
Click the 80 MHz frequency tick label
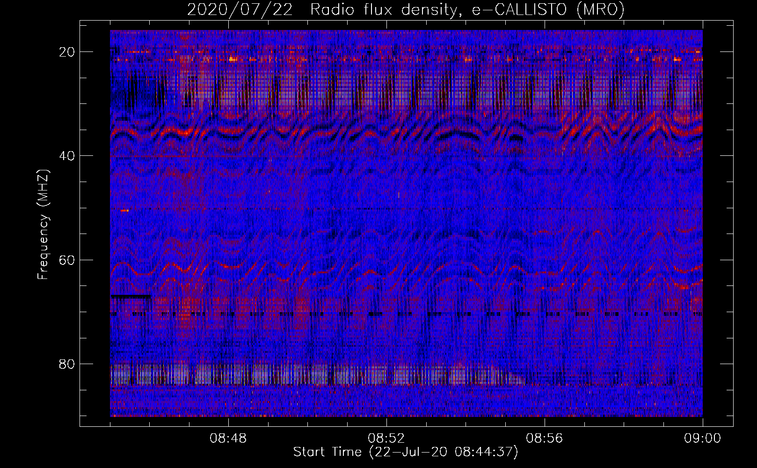point(67,364)
